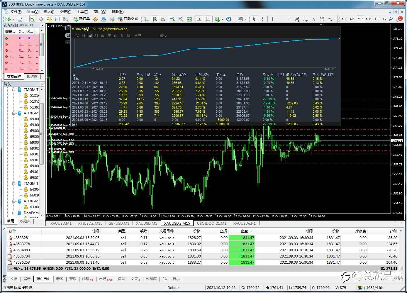Select the text label T tool
This screenshot has width=407, height=293.
(x=322, y=19)
